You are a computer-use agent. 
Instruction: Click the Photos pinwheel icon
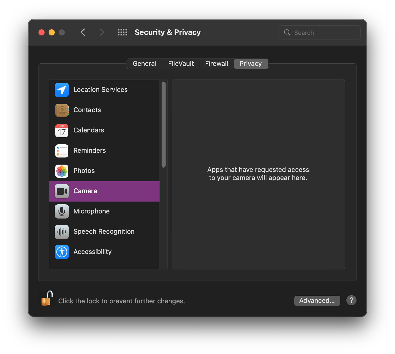(x=62, y=171)
